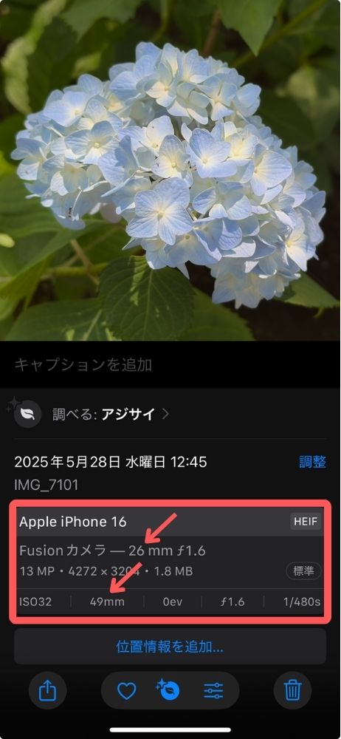The image size is (341, 739).
Task: Tap the IMG_7101 filename
Action: [46, 484]
